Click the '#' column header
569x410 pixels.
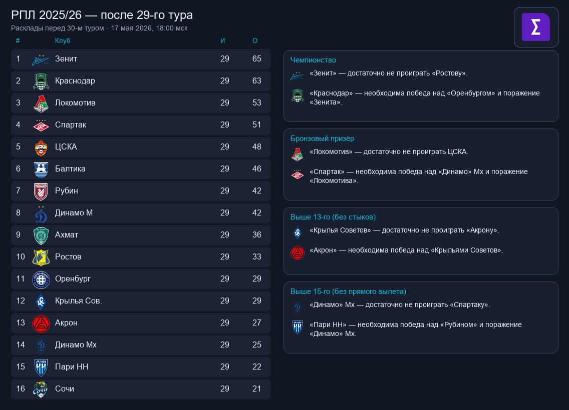click(18, 40)
